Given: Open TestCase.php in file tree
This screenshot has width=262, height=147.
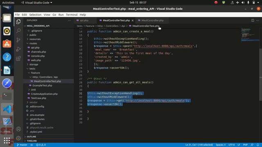Looking at the screenshot, I should pos(38,98).
